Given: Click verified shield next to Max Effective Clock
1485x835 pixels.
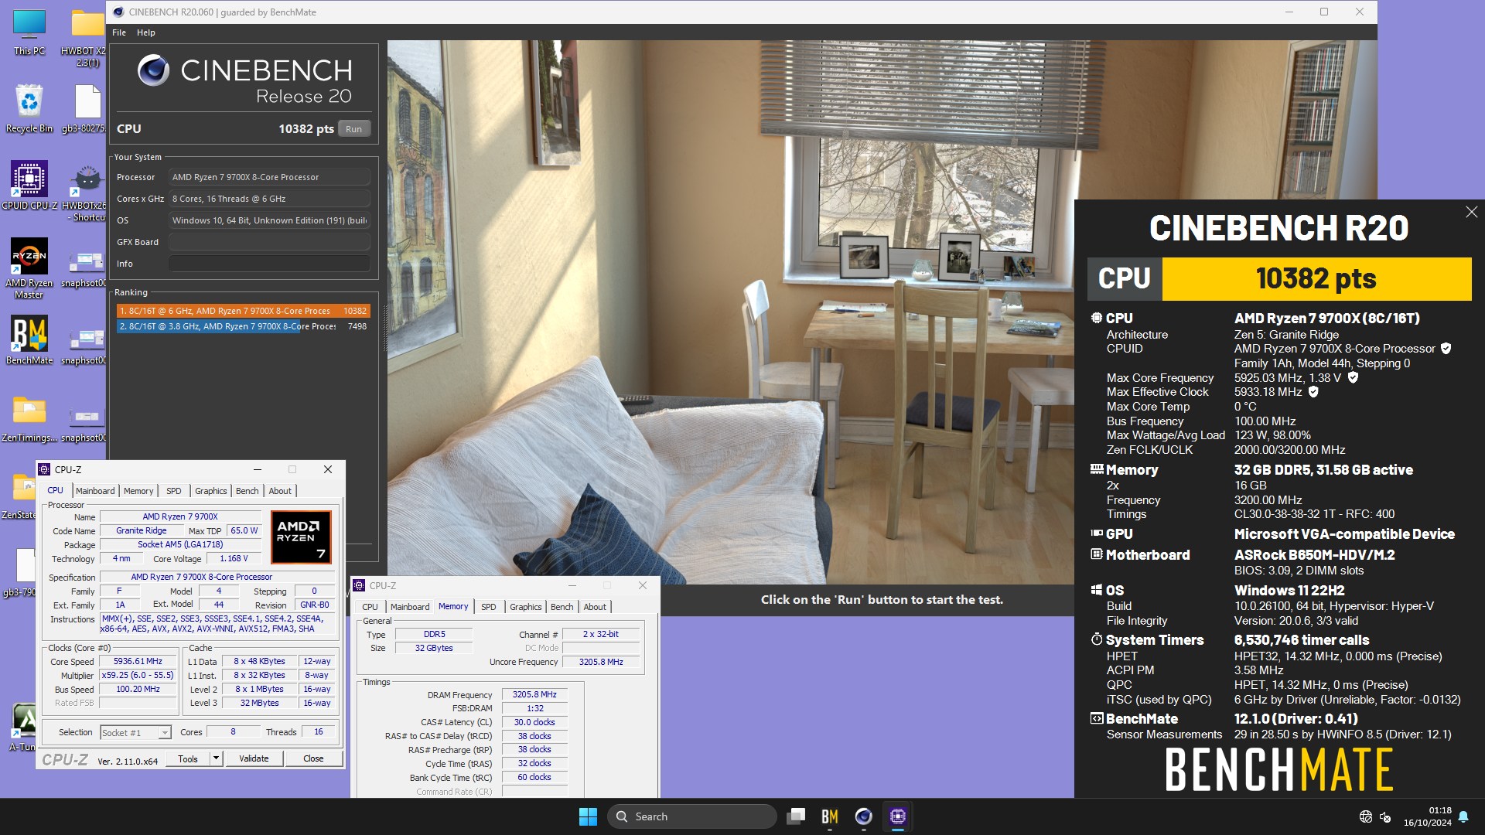Looking at the screenshot, I should (1313, 392).
